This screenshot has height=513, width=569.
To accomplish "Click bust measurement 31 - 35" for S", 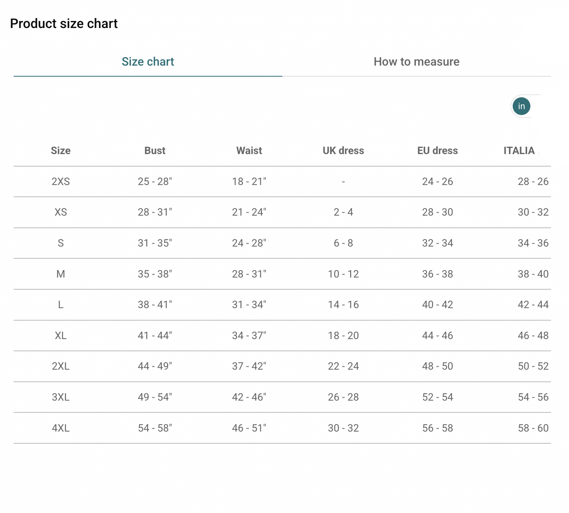I will (x=155, y=243).
